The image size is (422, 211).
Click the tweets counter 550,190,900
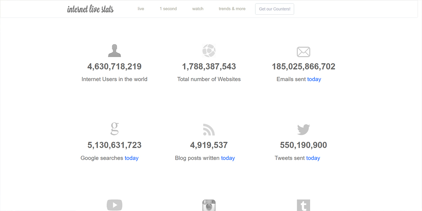pyautogui.click(x=303, y=145)
